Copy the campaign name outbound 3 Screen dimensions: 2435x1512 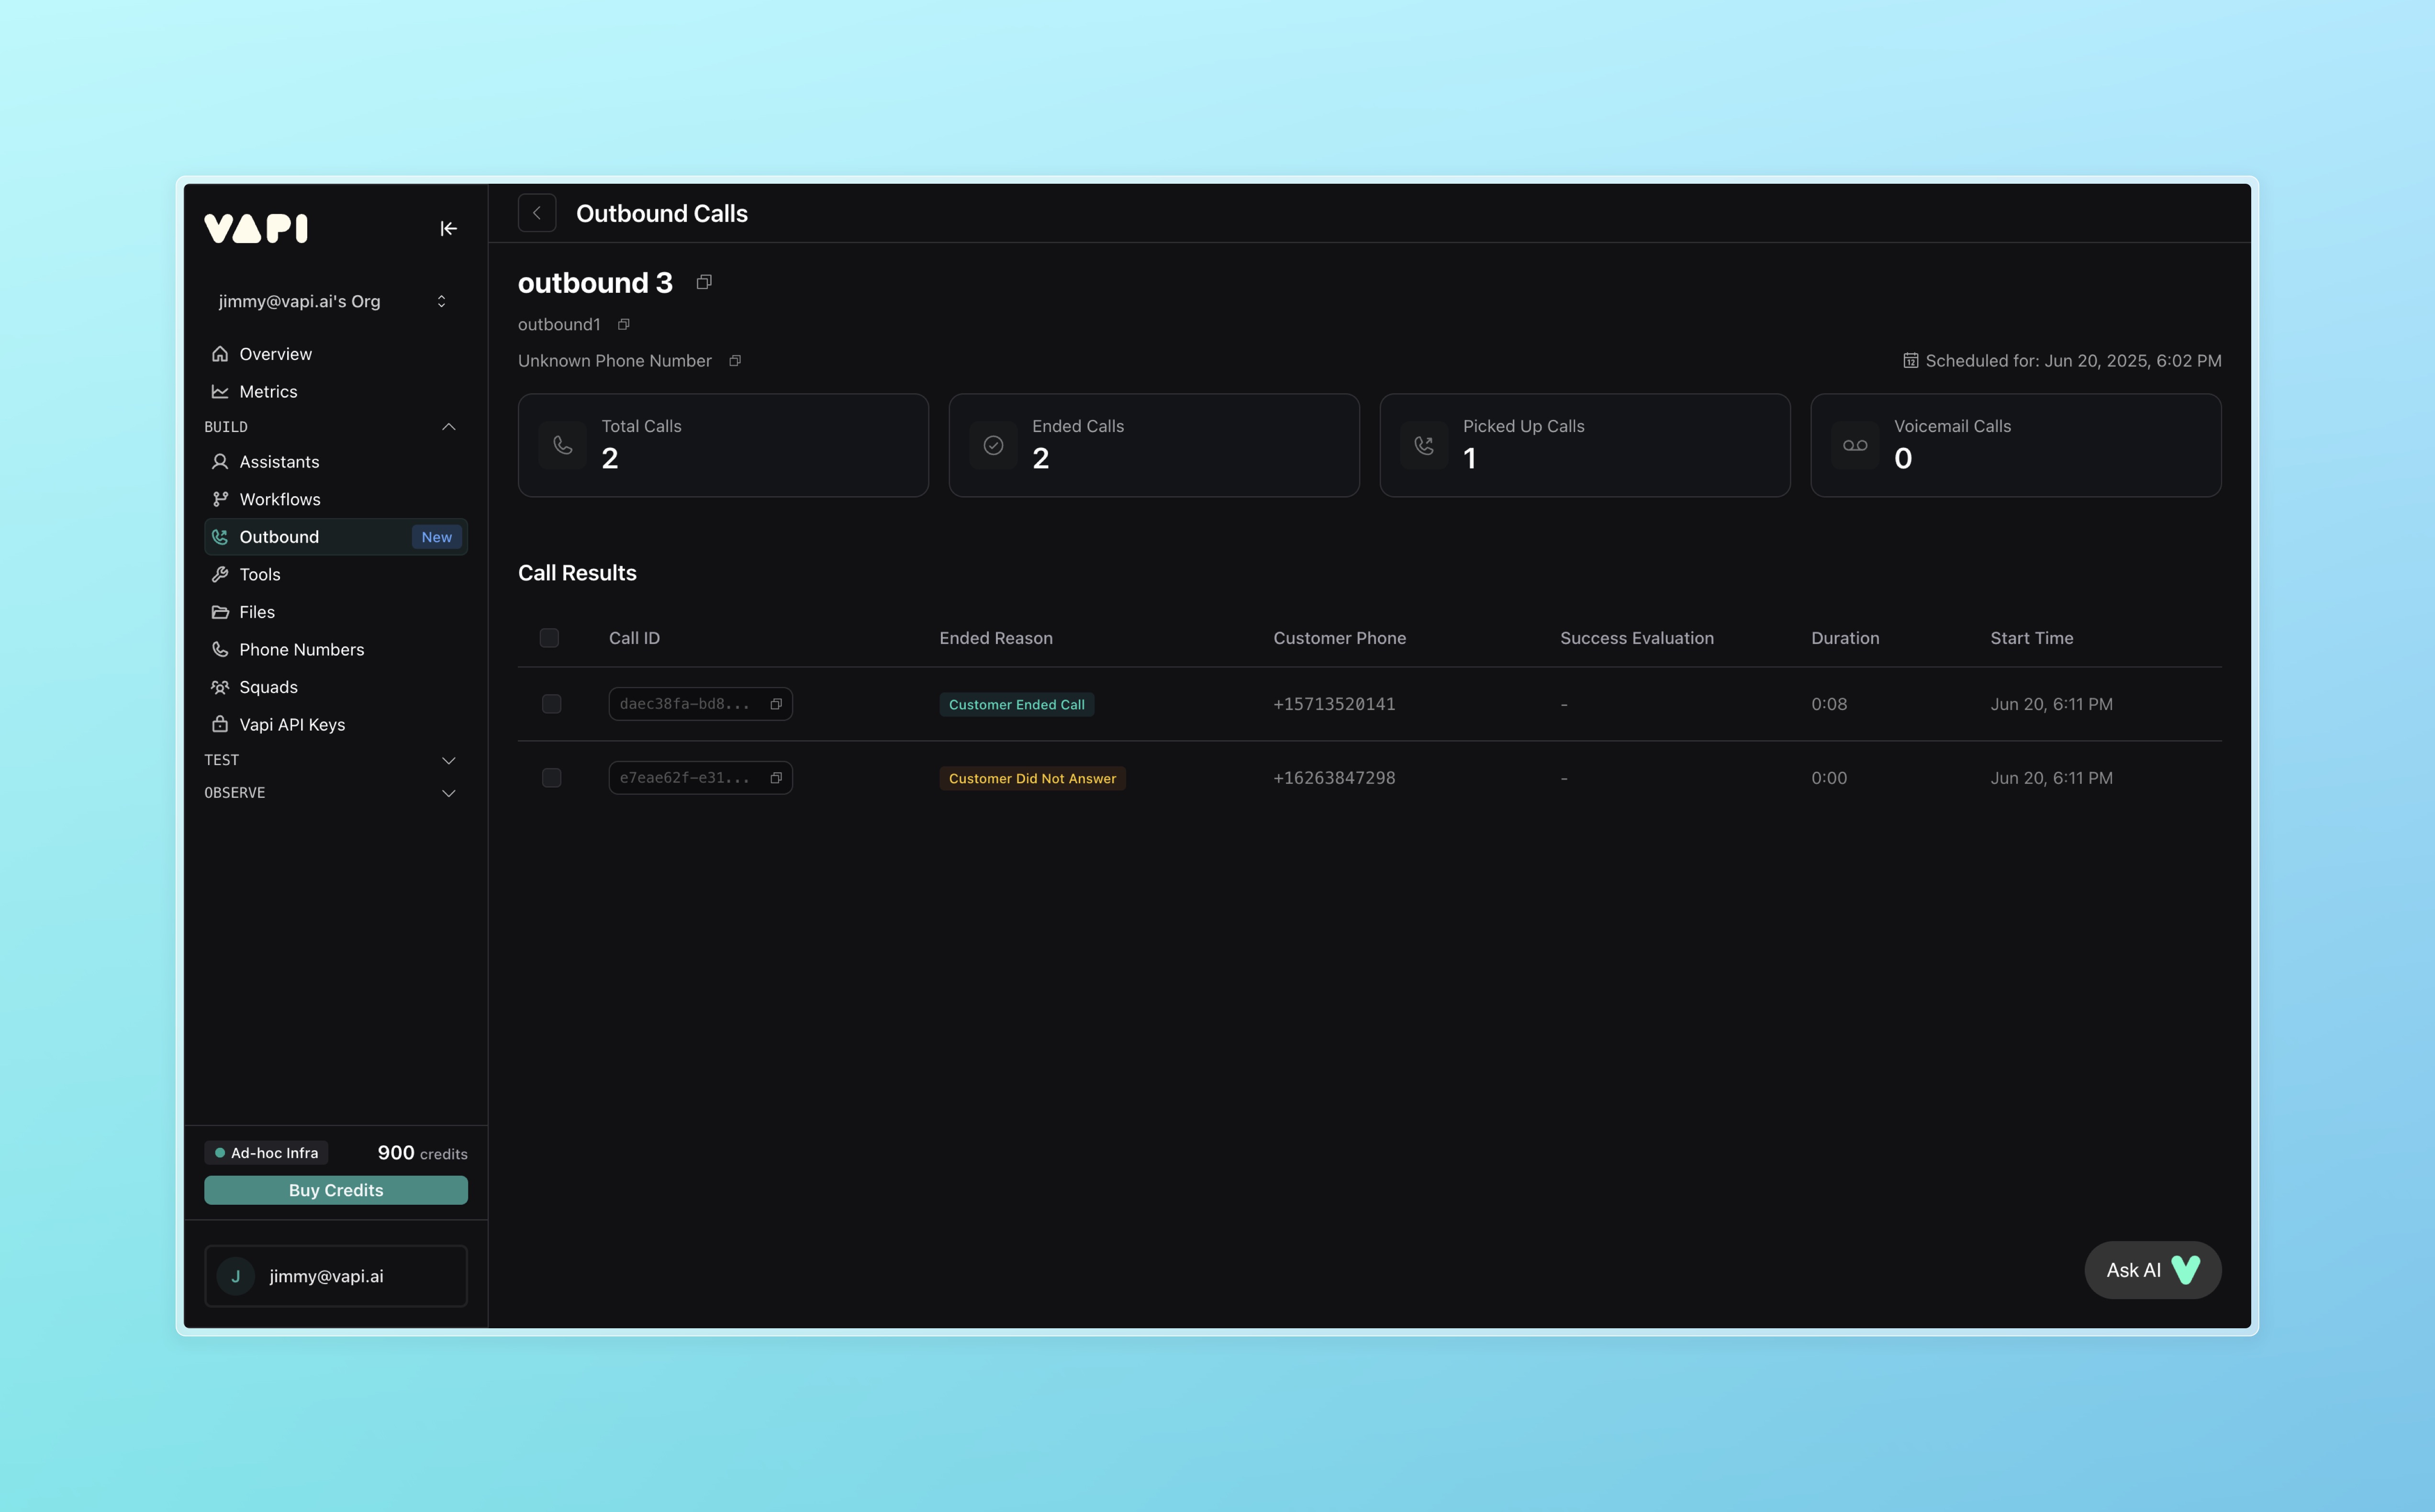[x=704, y=282]
